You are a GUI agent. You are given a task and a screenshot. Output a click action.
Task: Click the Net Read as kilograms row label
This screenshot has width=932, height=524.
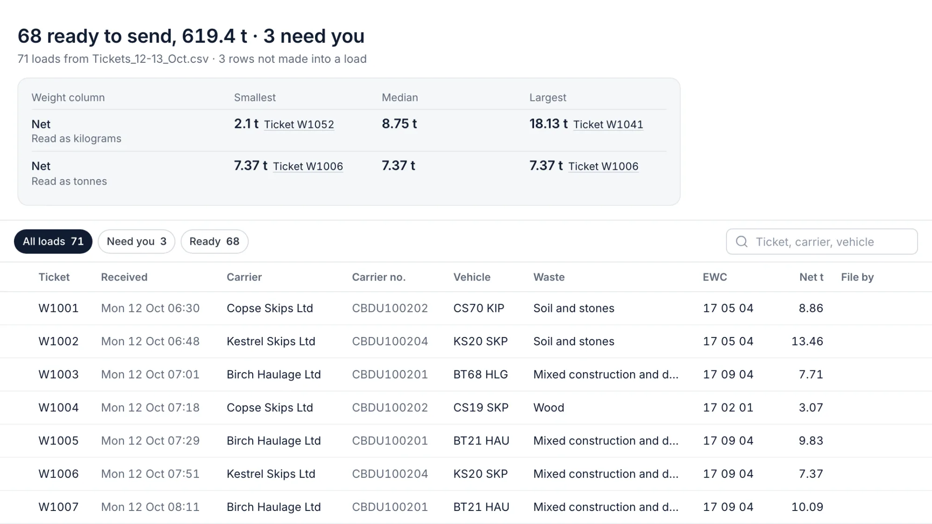coord(76,131)
